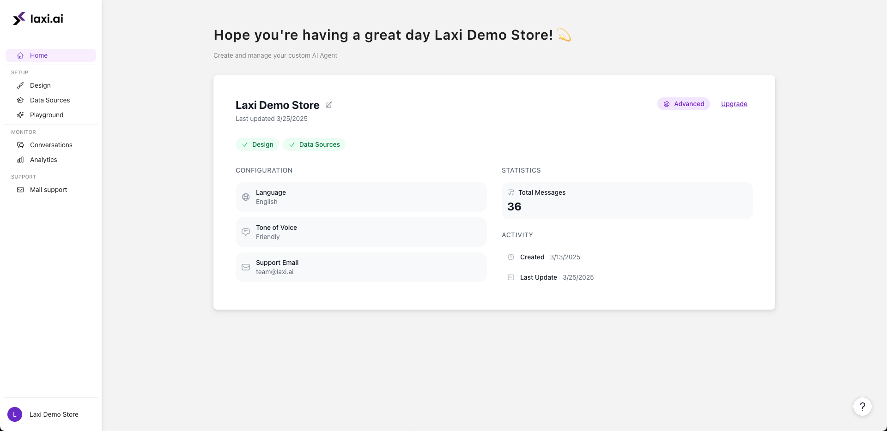Click the speech bubble icon in Tone of Voice
887x431 pixels.
coord(246,232)
